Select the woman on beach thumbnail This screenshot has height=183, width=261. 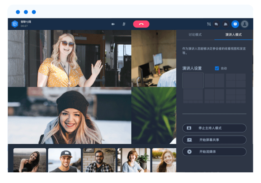pyautogui.click(x=30, y=160)
